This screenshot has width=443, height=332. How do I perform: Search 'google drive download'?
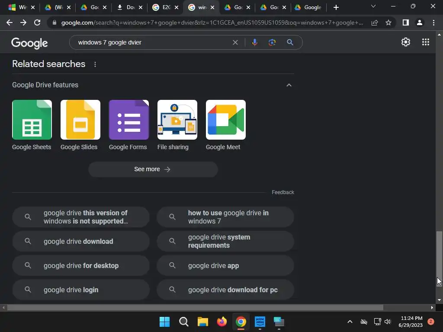(81, 241)
